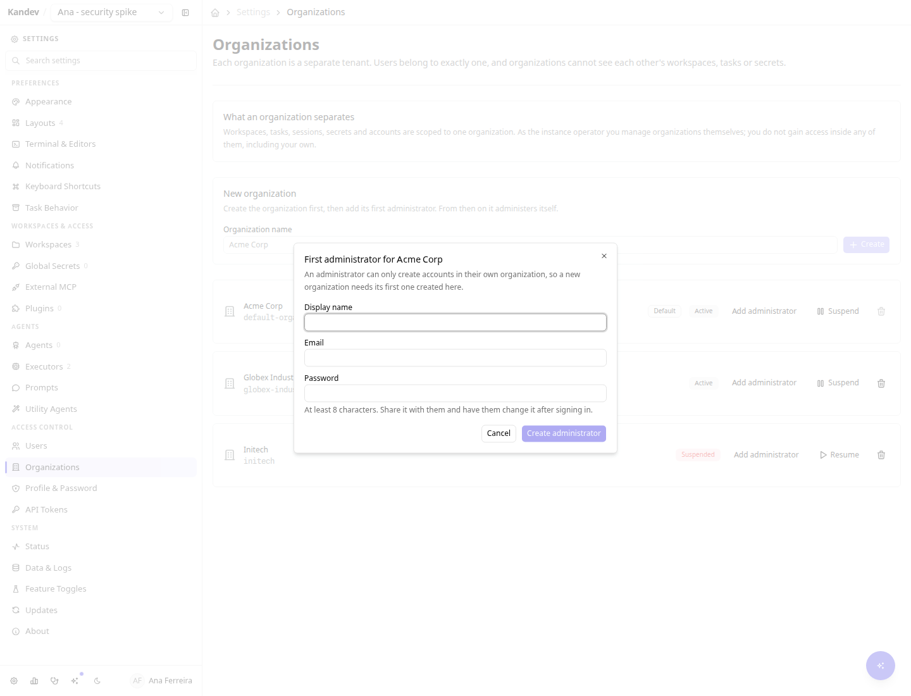Open Profile & Password settings

(x=101, y=488)
